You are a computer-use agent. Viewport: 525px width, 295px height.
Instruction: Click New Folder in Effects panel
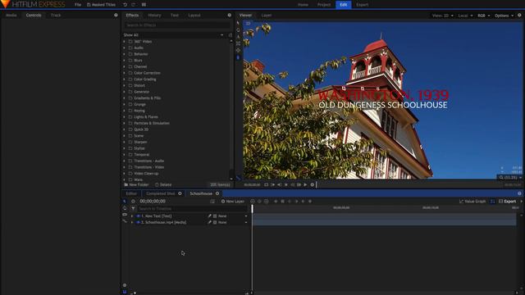[x=136, y=184]
